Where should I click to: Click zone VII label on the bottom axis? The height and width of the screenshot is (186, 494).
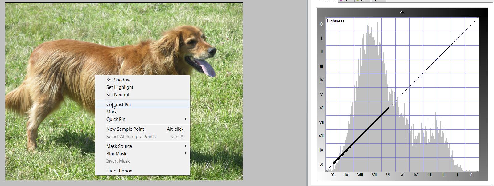(374, 175)
